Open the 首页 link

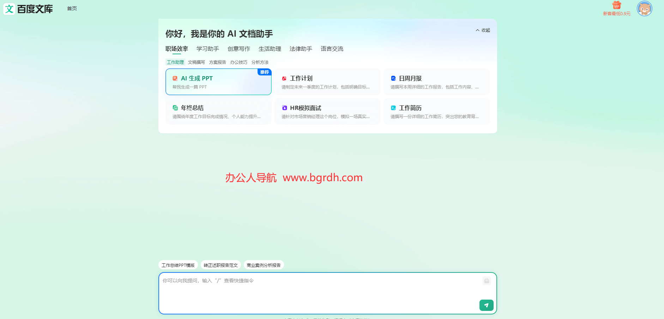72,8
